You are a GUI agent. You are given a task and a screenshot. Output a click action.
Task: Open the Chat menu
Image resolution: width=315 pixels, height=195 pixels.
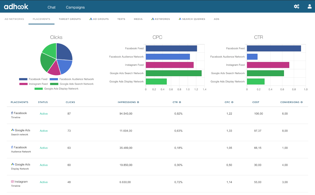(51, 7)
